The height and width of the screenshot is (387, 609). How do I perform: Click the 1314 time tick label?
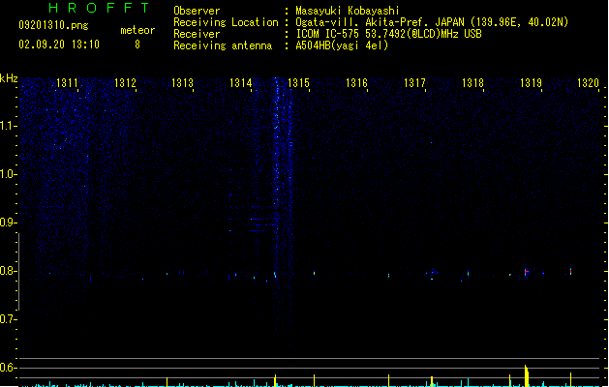[241, 83]
